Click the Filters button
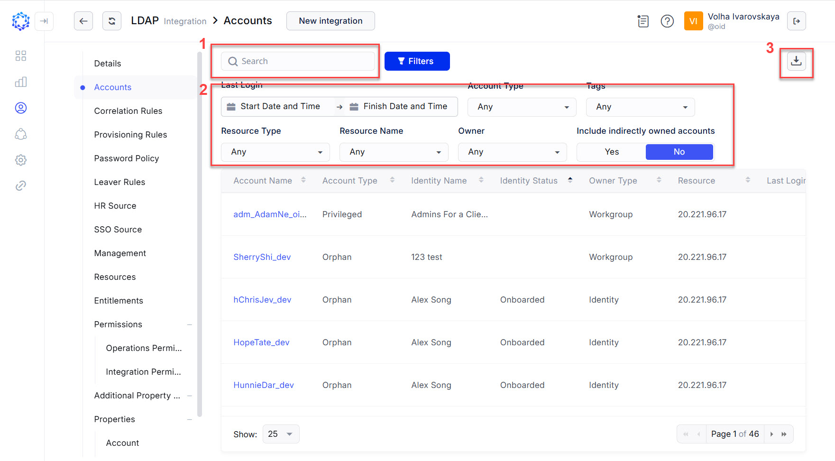835x461 pixels. coord(417,61)
